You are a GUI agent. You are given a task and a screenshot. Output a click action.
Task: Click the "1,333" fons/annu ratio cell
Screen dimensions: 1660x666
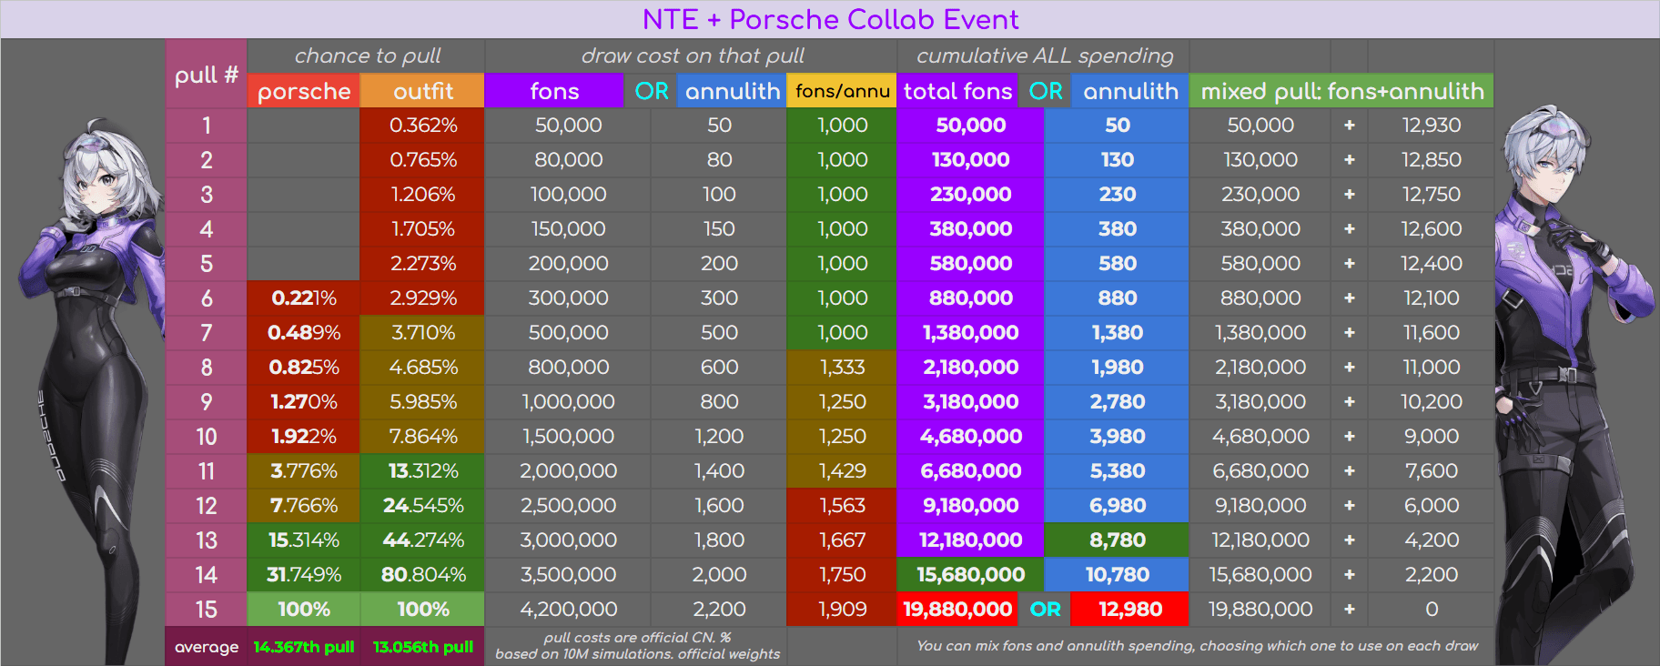842,368
